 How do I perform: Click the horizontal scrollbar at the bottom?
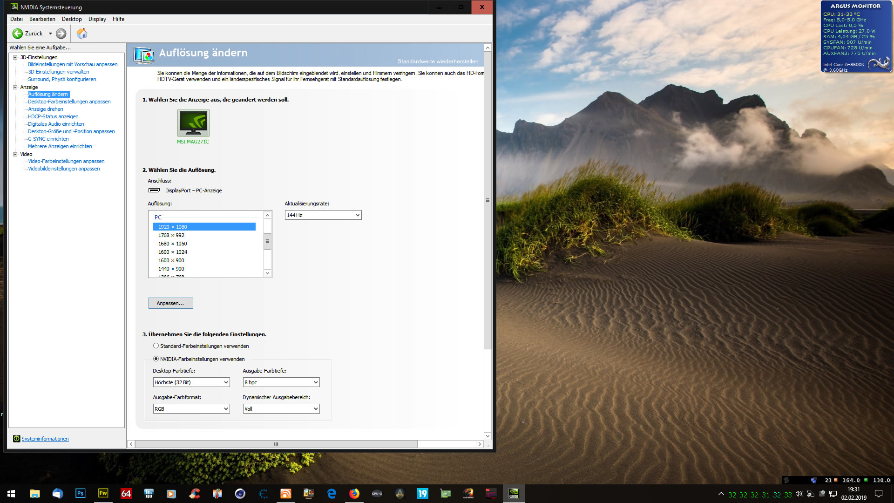(276, 444)
